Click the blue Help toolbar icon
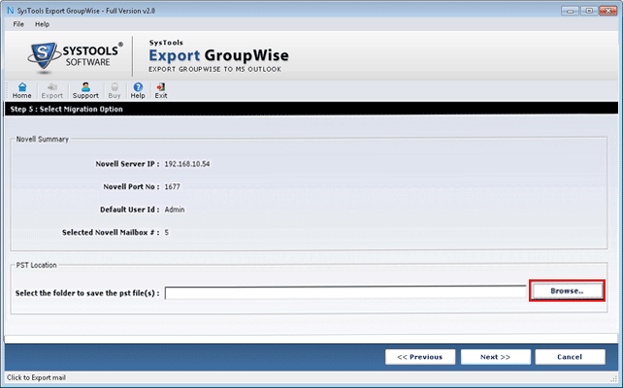 (138, 90)
